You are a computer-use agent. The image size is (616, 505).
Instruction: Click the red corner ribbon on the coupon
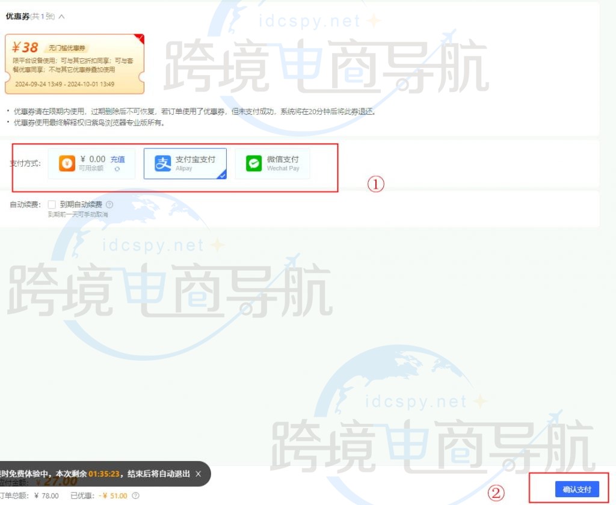click(x=140, y=38)
